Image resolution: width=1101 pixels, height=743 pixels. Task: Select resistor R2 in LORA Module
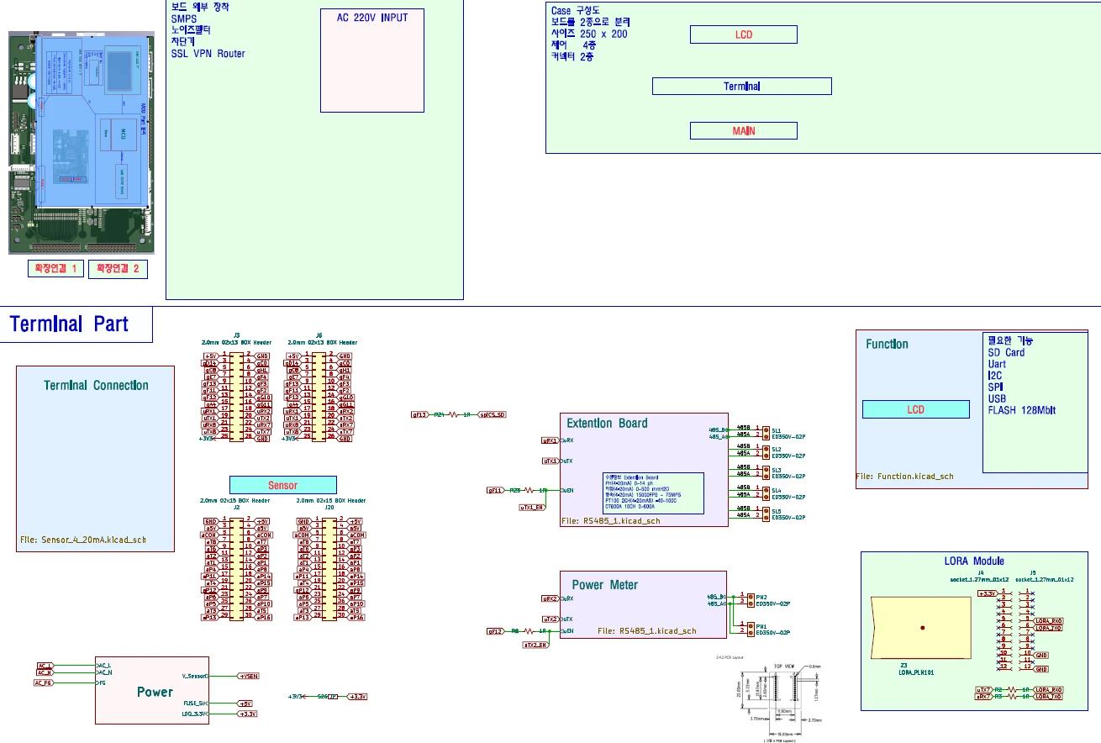click(x=1014, y=689)
